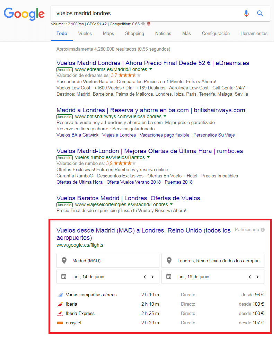Open Herramientas search tools

254,33
